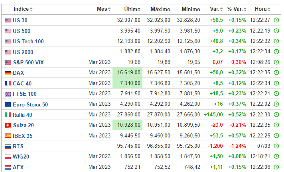
Task: Click the clock icon in the column header
Action: click(x=276, y=9)
